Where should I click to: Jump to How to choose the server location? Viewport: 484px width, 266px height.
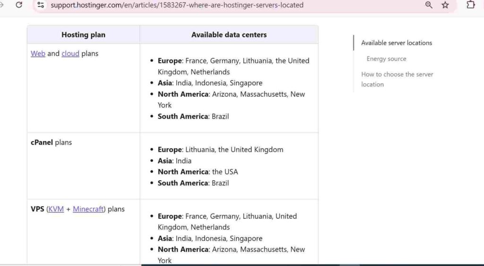click(397, 79)
